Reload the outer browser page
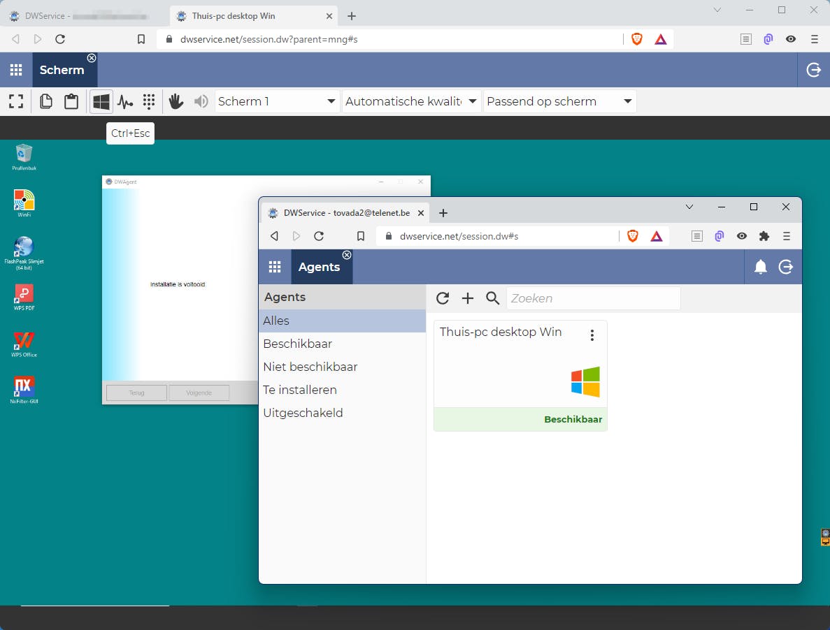Image resolution: width=830 pixels, height=630 pixels. tap(60, 39)
